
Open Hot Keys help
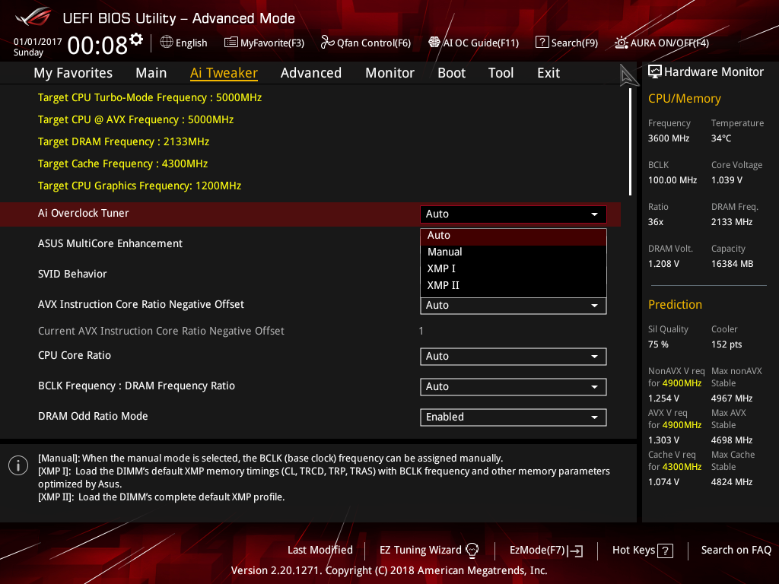pos(642,551)
